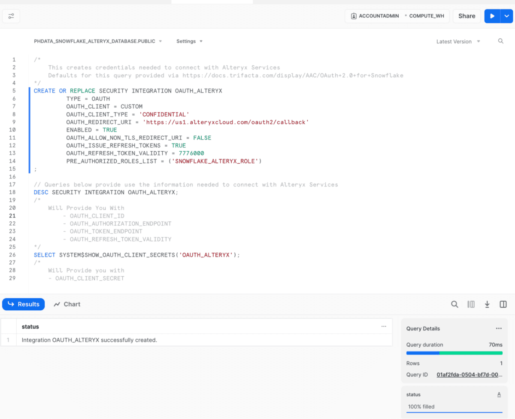Image resolution: width=515 pixels, height=419 pixels.
Task: Open worksheet filters panel icon
Action: (11, 16)
